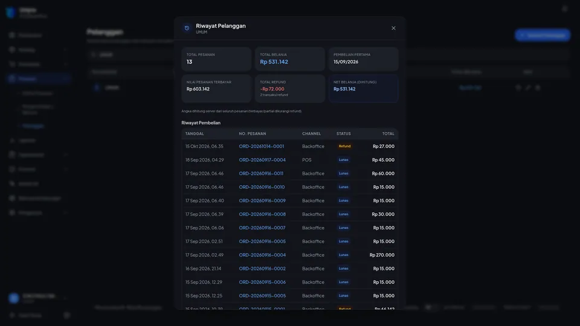The width and height of the screenshot is (580, 326).
Task: Click the server calculation note under summary cards
Action: (242, 111)
